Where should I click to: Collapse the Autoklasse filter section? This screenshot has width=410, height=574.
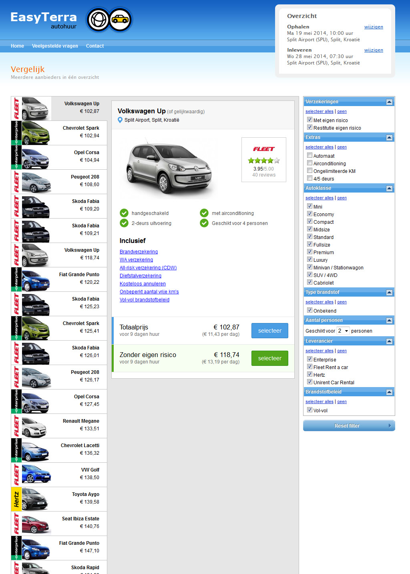tap(389, 189)
